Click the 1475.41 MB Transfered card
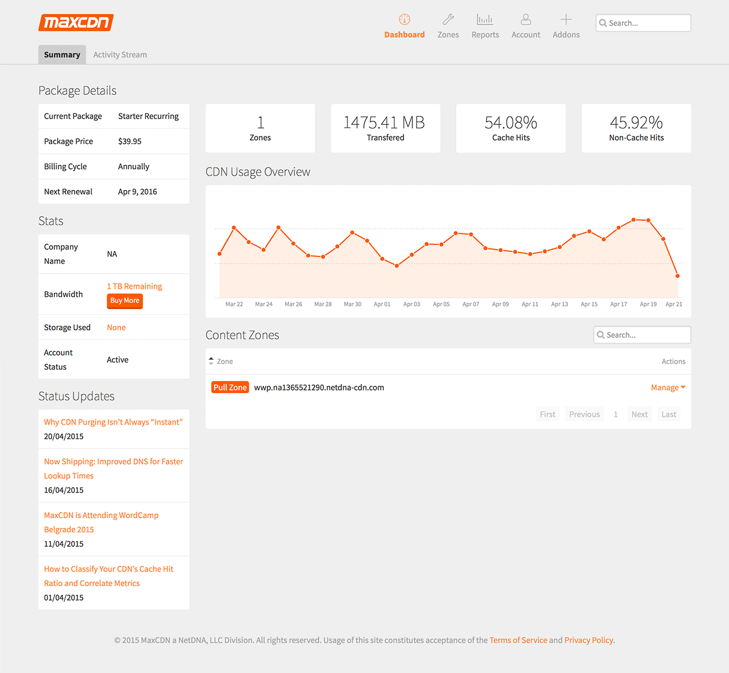Image resolution: width=729 pixels, height=673 pixels. (385, 128)
